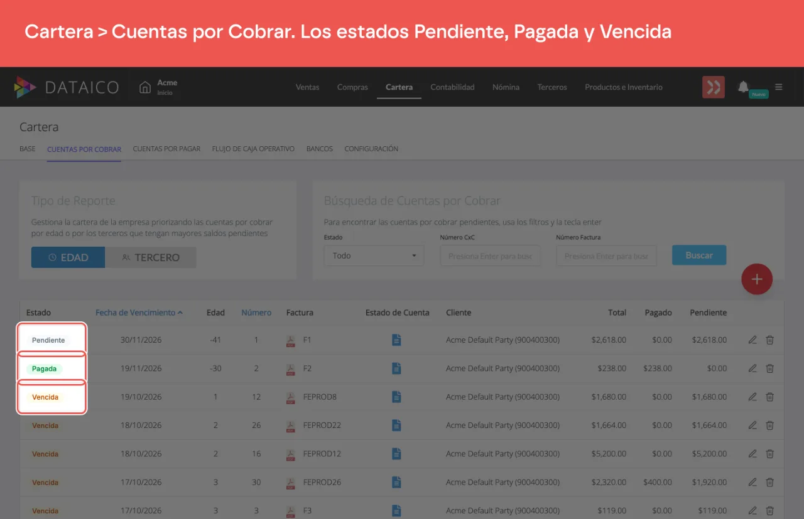
Task: Click the Buscar button
Action: (699, 255)
